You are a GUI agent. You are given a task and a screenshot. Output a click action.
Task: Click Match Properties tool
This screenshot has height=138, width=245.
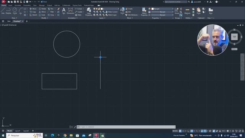click(x=144, y=12)
